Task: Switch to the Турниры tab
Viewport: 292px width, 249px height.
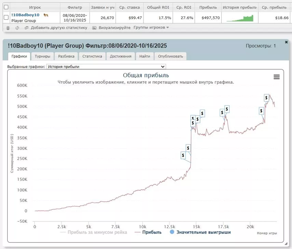Action: (x=42, y=56)
